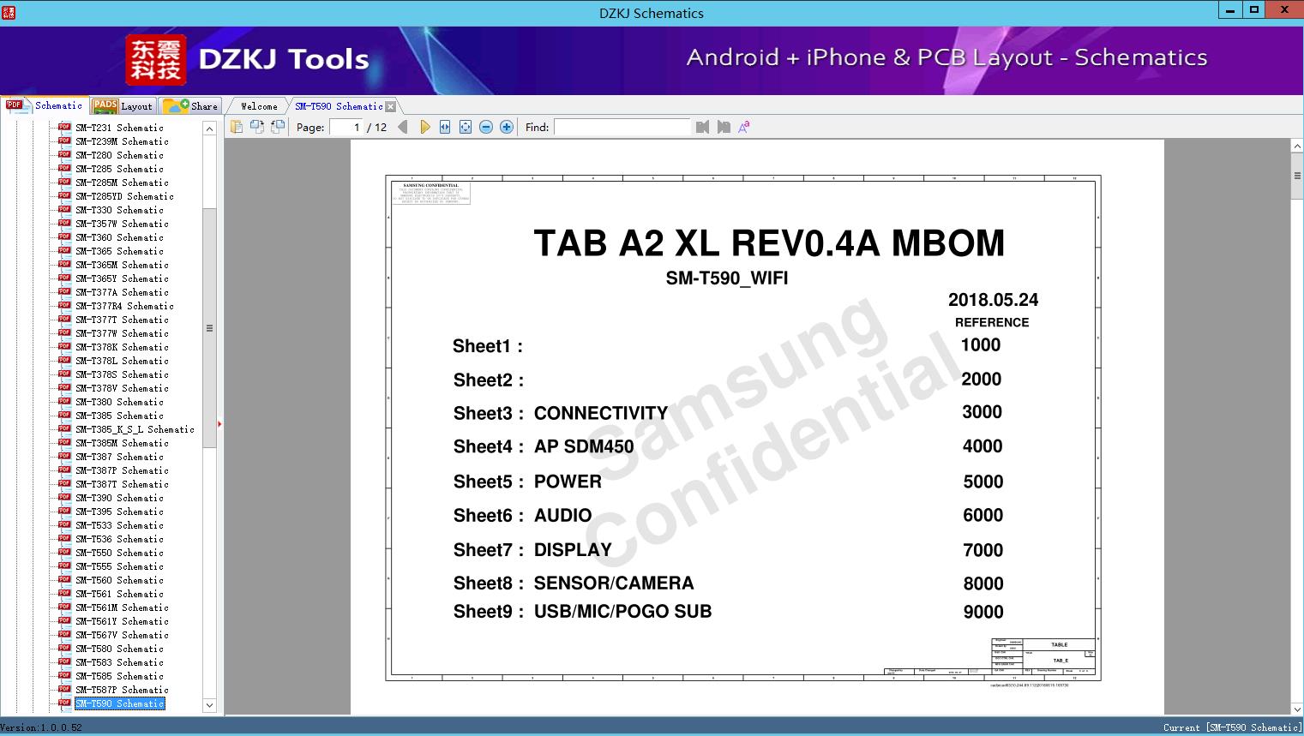Select SM-T377R4 Schematic in list
The image size is (1304, 736).
[124, 306]
